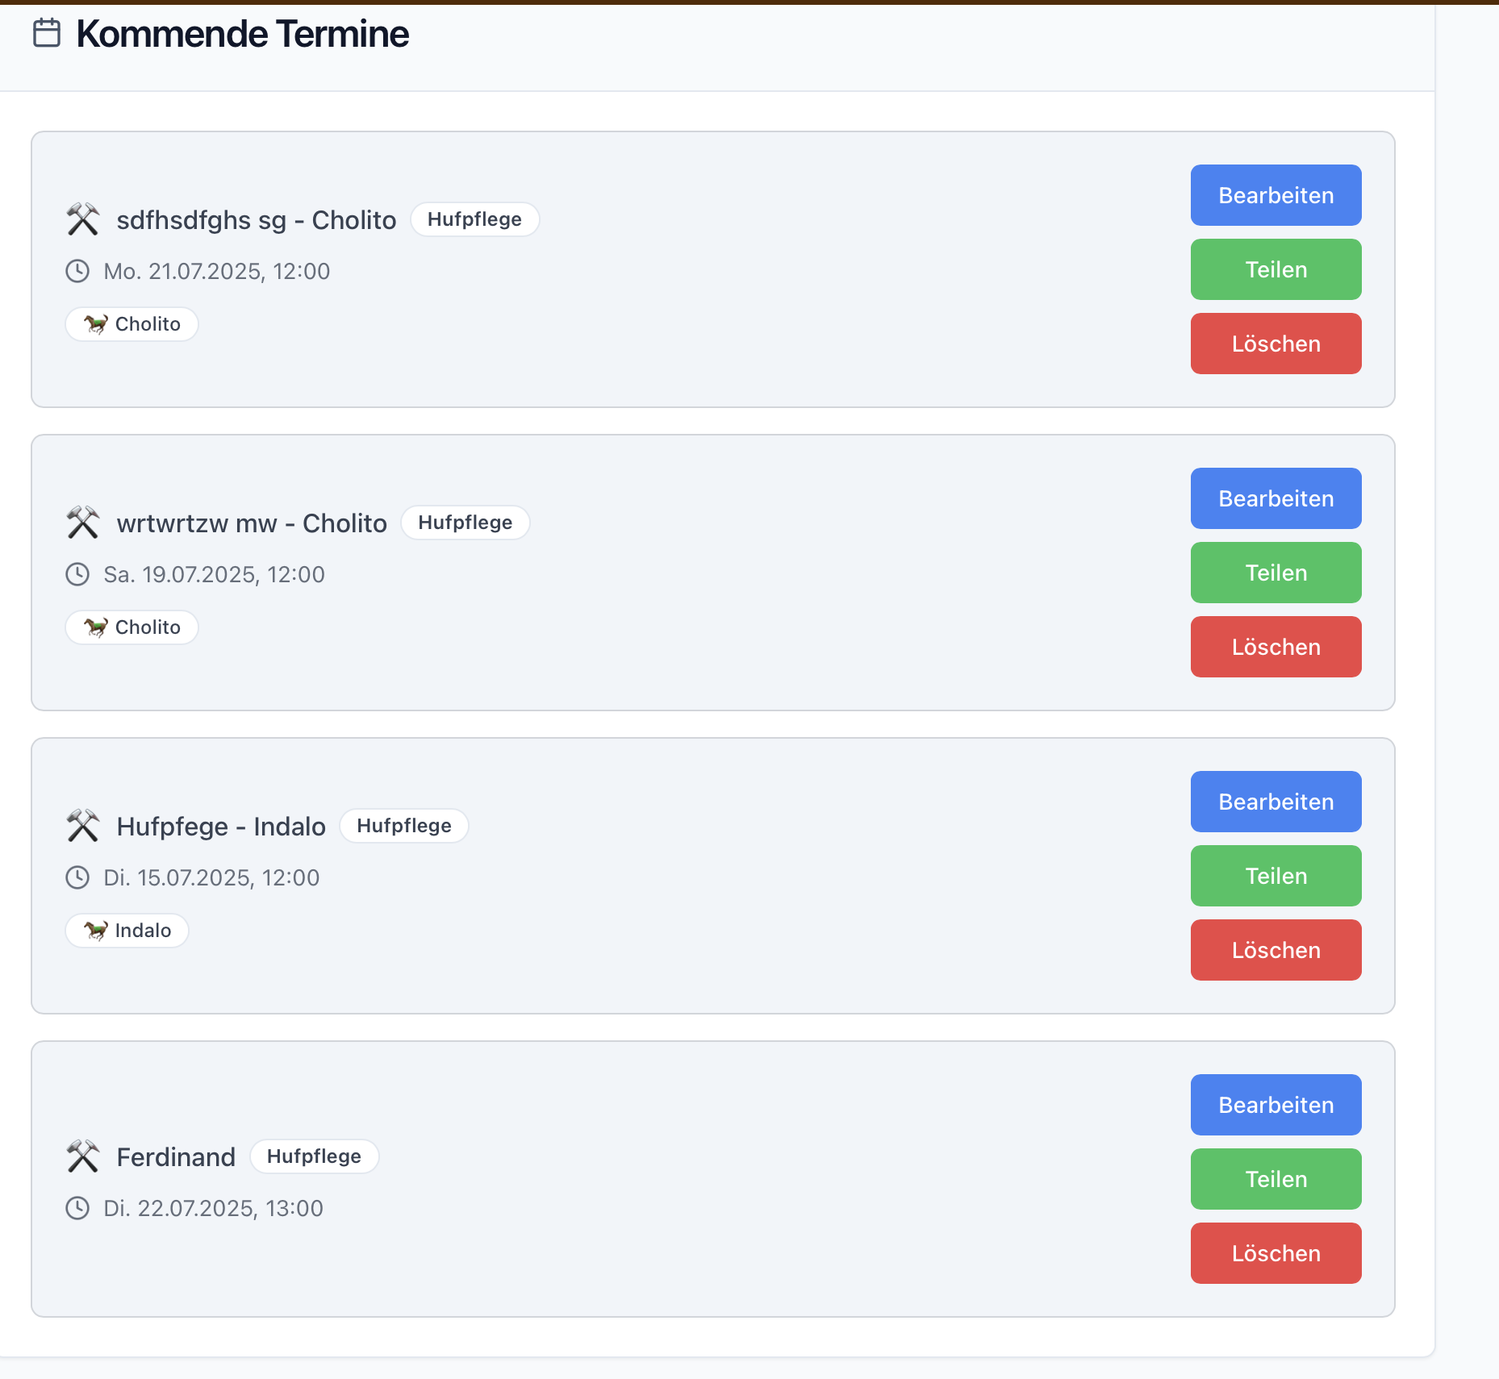Click the clock icon for Sa. 19.07.2025

pos(77,574)
